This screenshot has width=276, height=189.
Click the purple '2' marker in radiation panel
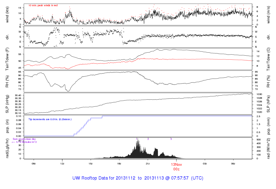(x=148, y=139)
